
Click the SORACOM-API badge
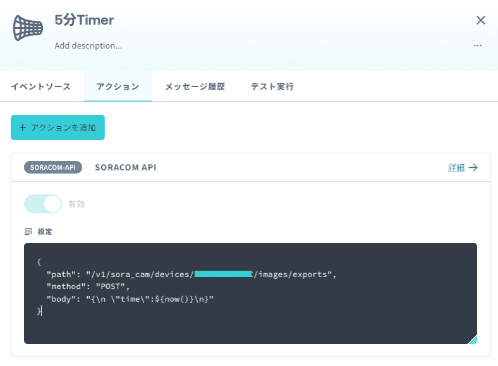click(53, 167)
